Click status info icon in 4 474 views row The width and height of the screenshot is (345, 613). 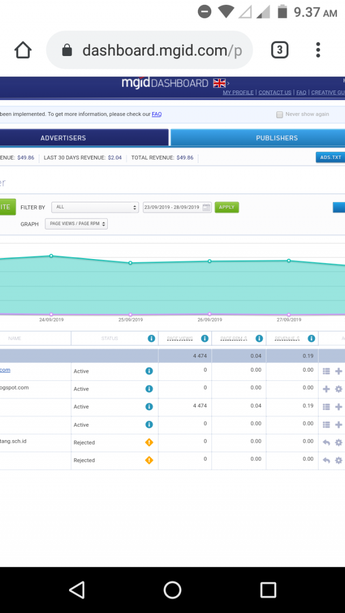pyautogui.click(x=149, y=407)
